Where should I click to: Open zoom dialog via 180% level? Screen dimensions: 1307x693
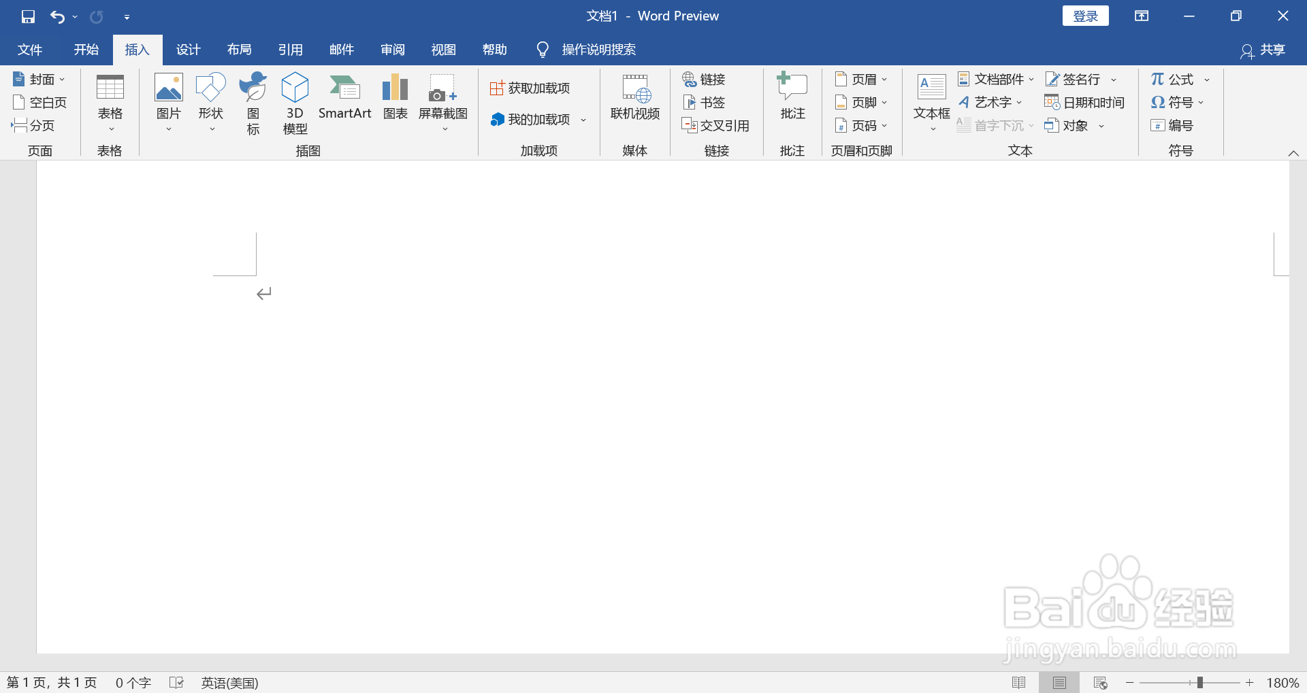[1282, 683]
